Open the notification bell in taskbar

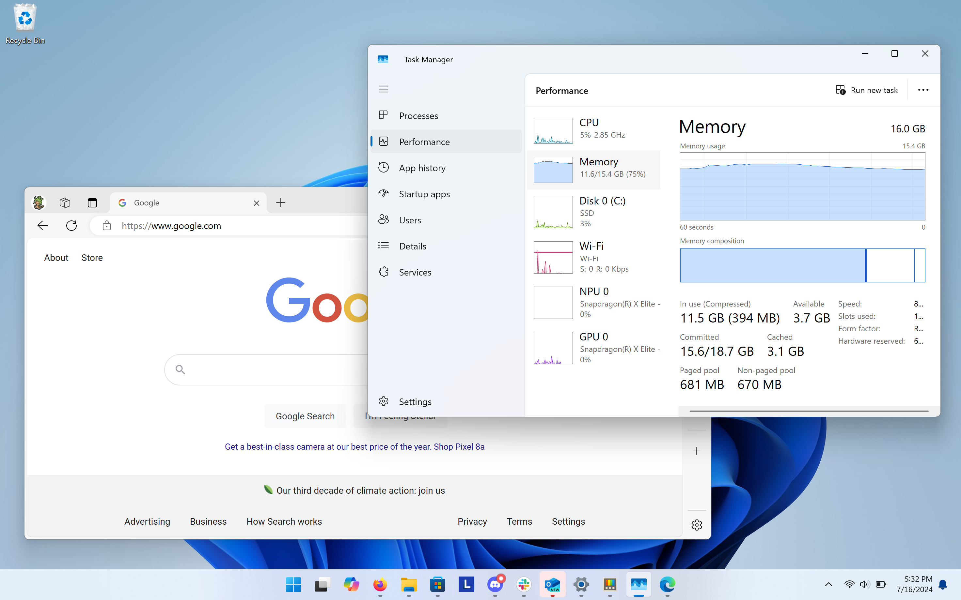coord(943,584)
